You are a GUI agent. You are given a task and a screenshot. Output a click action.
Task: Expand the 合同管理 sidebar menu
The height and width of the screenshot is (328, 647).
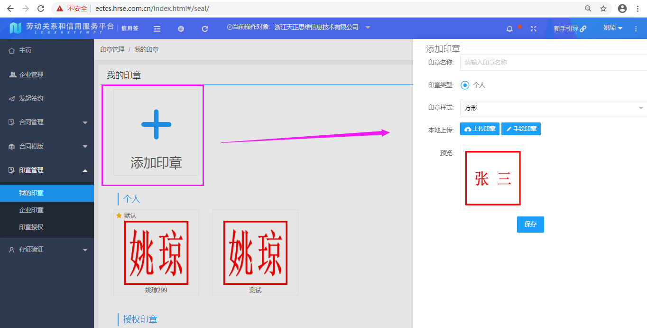[31, 122]
